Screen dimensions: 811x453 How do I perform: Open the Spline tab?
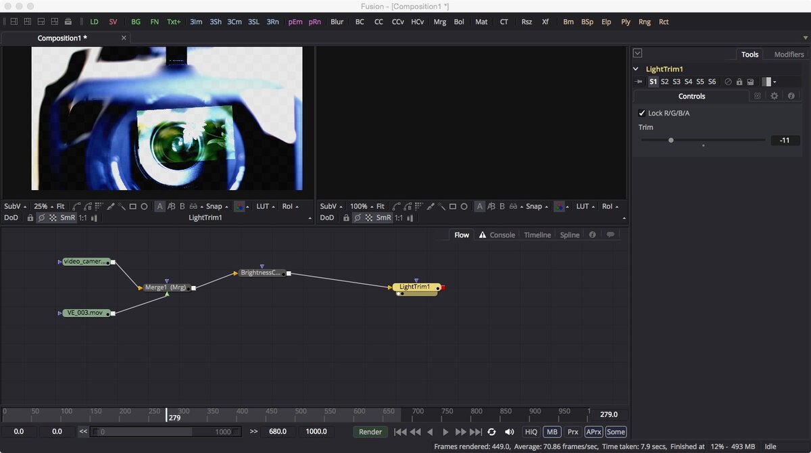pyautogui.click(x=570, y=235)
